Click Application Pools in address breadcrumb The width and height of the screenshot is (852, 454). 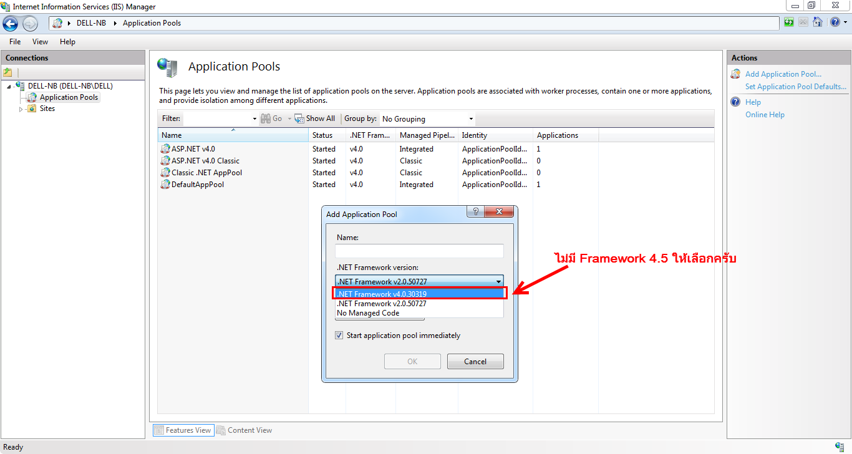click(x=152, y=23)
